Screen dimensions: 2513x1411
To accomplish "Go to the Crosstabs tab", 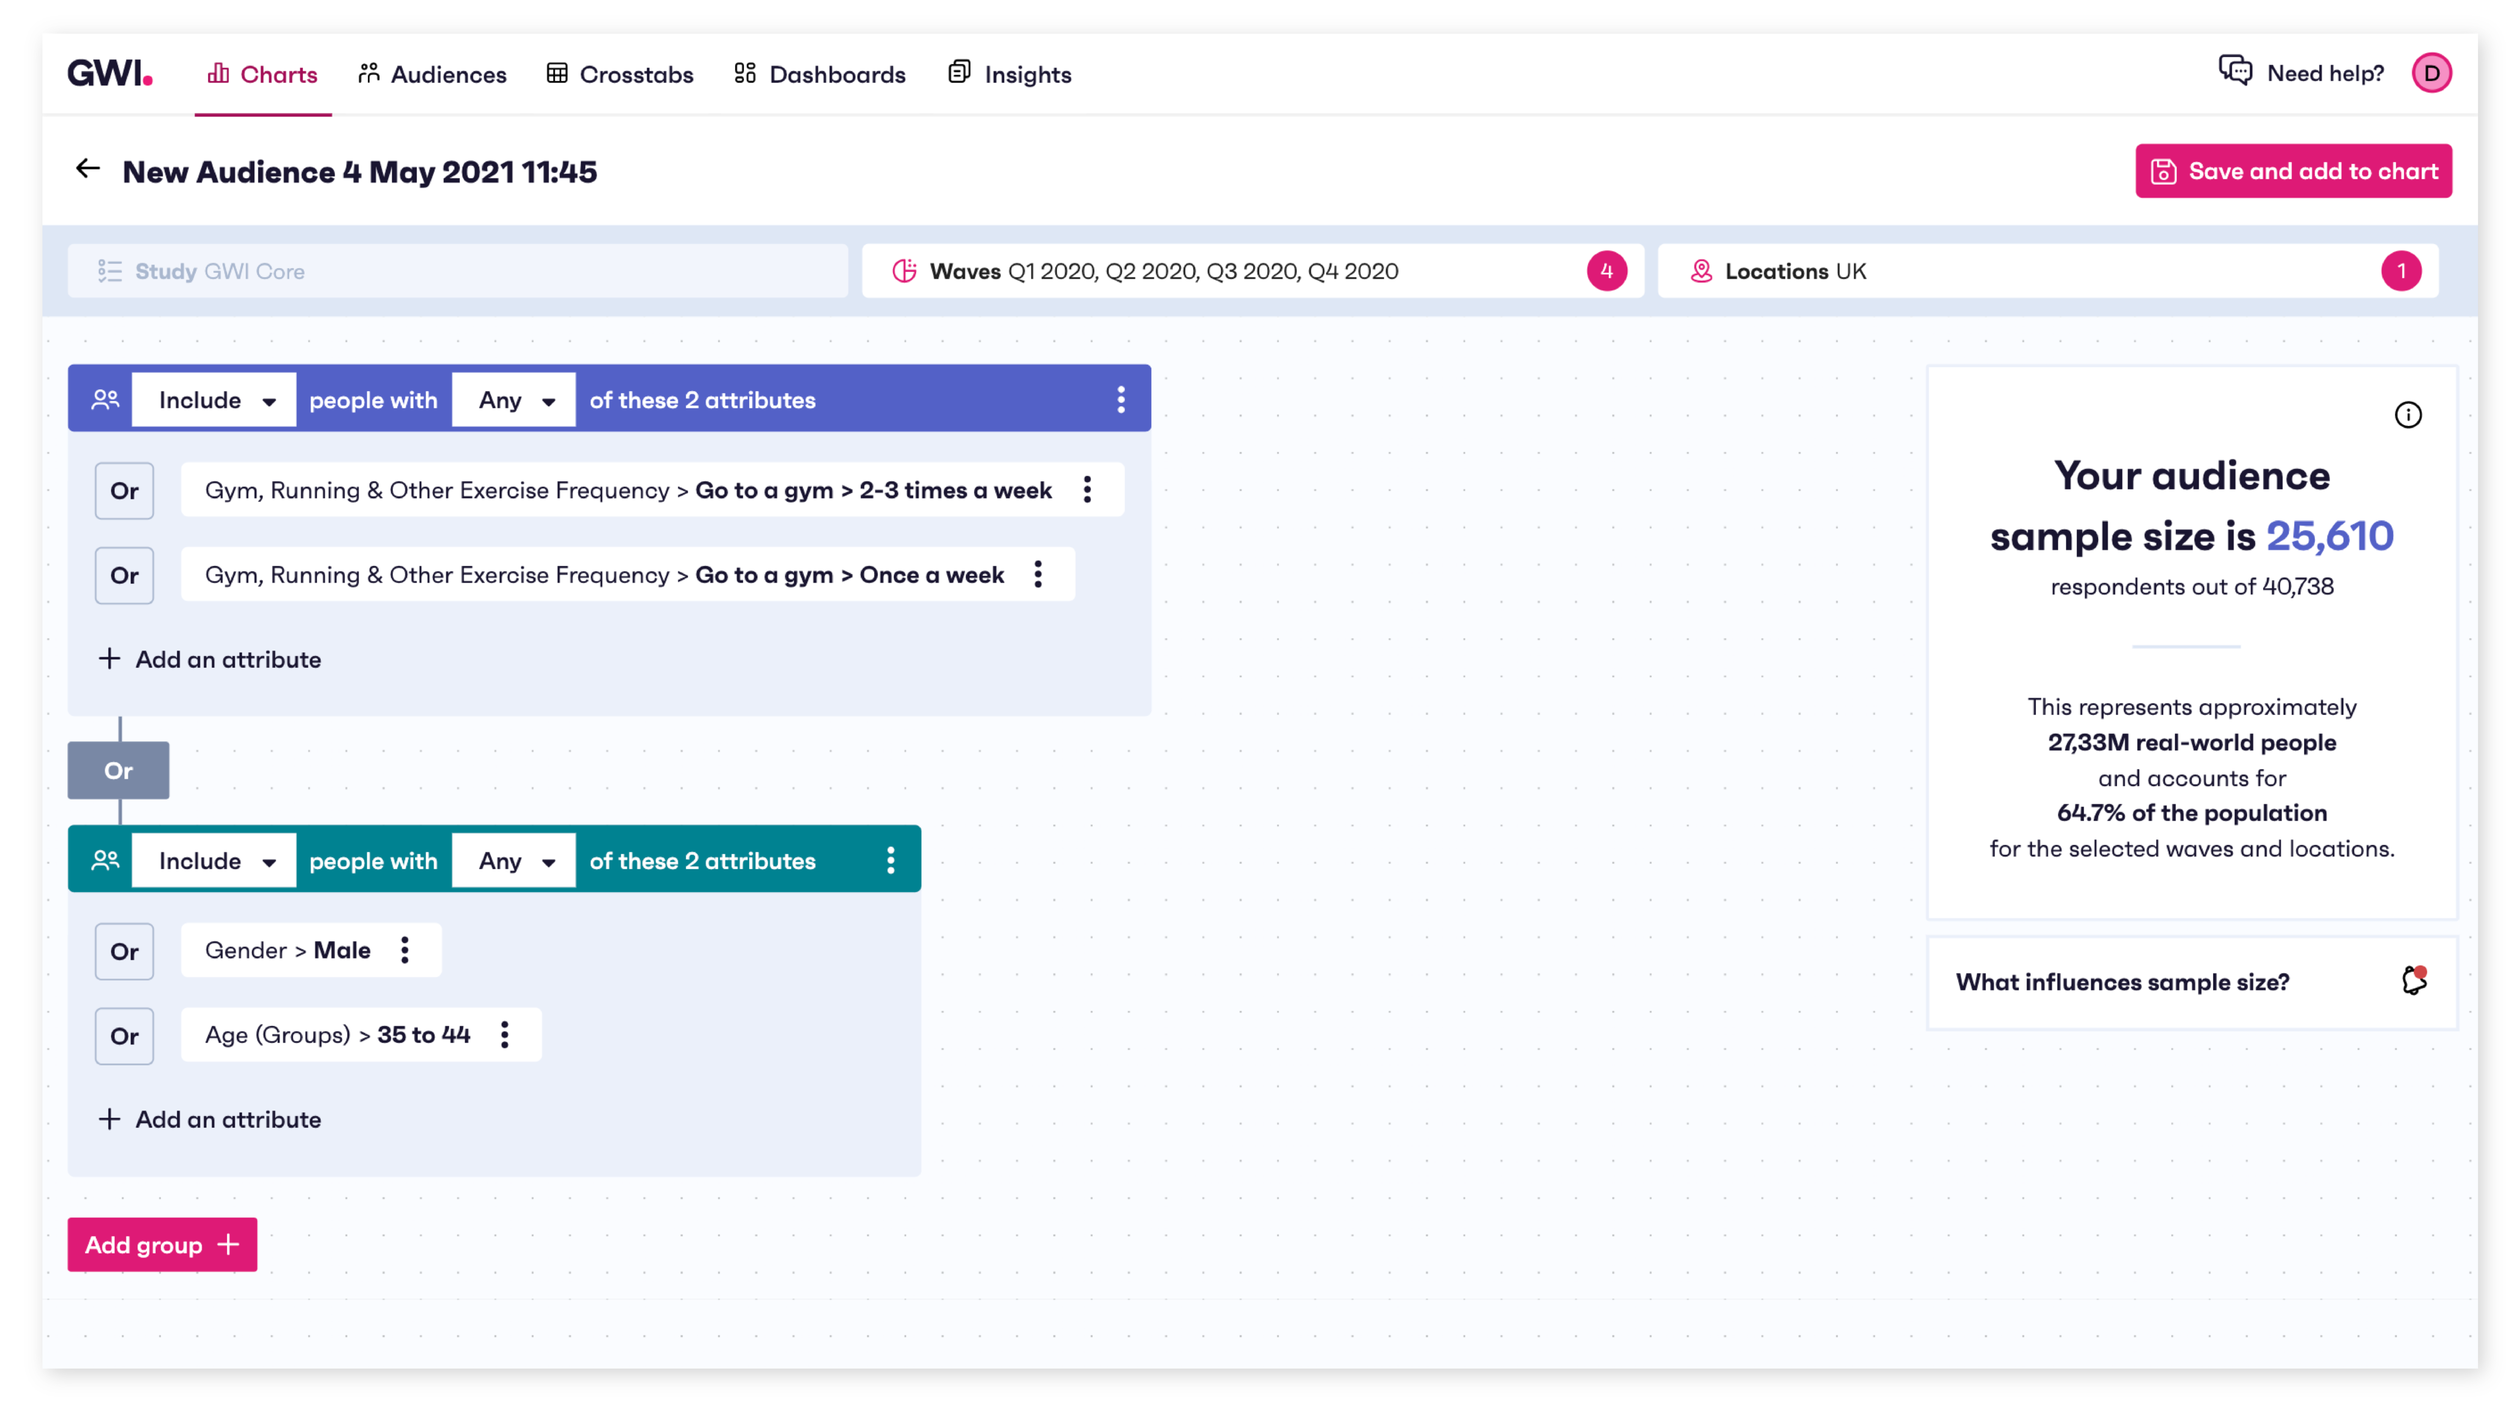I will click(621, 74).
